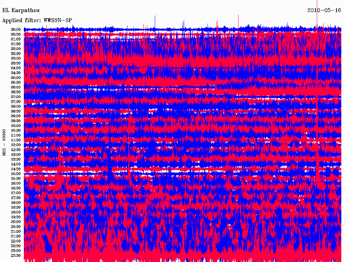
Task: Select the 03:30 time label
Action: coord(16,63)
